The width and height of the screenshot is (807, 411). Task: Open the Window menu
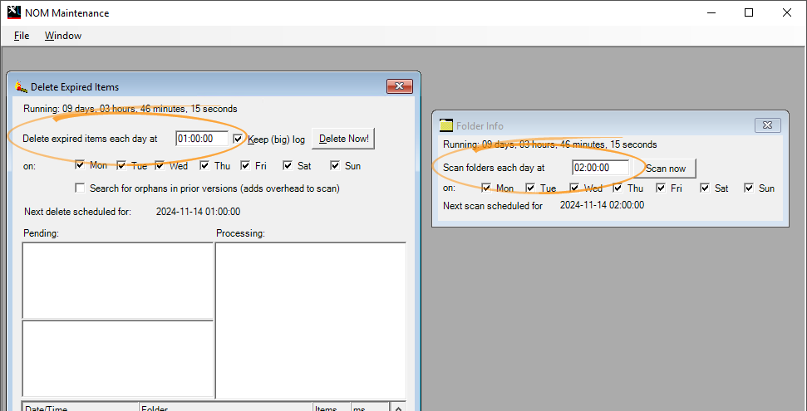(x=63, y=36)
